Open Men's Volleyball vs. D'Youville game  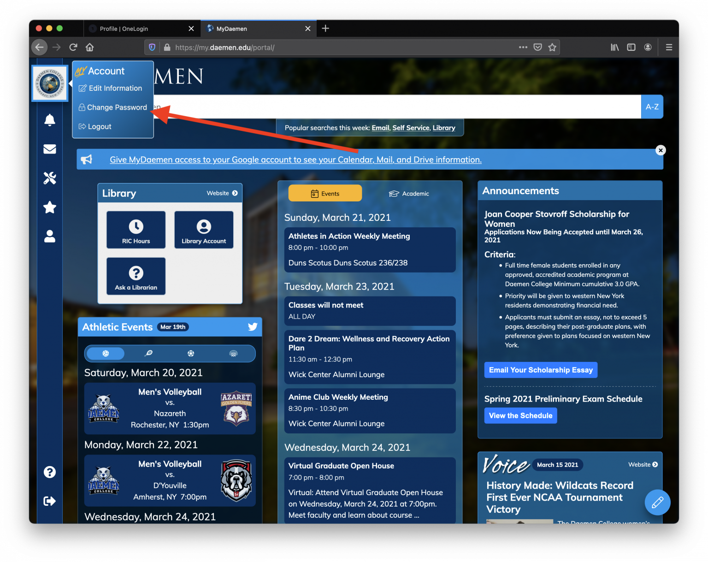tap(170, 480)
